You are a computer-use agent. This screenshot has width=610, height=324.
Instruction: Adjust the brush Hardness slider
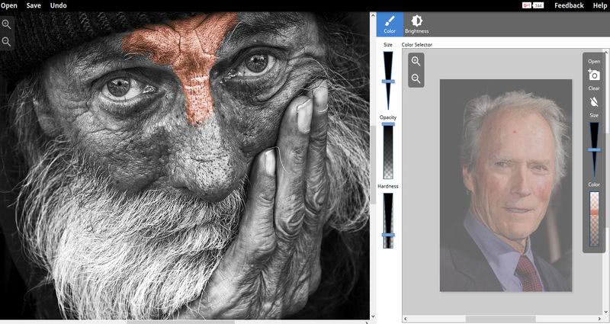[x=388, y=220]
